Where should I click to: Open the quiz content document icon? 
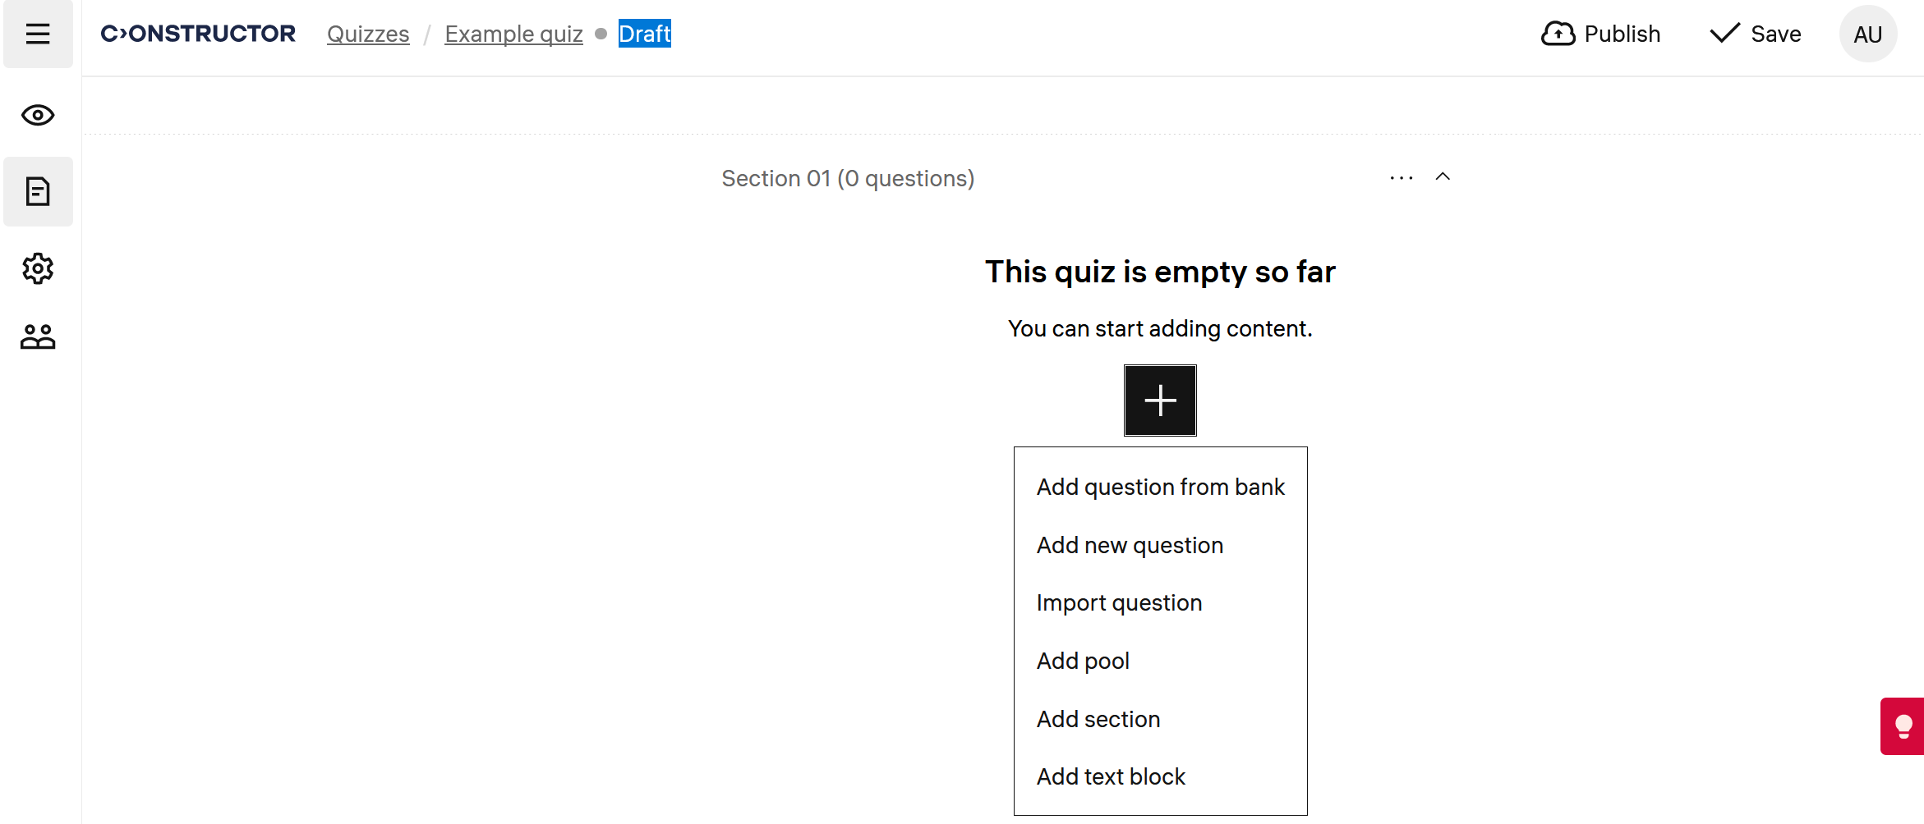(x=38, y=191)
